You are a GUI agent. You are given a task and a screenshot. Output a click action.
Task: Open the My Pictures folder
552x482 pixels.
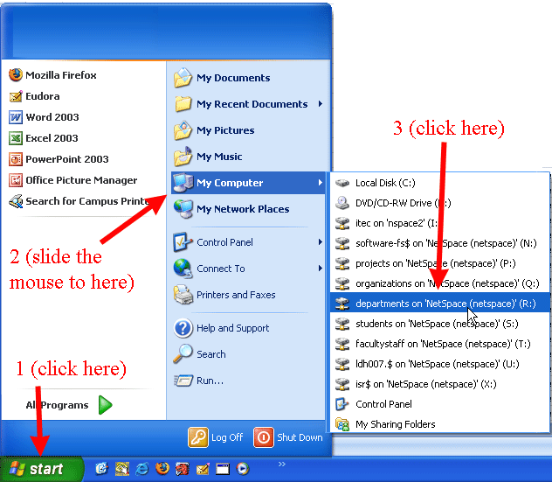click(214, 130)
